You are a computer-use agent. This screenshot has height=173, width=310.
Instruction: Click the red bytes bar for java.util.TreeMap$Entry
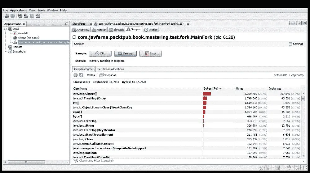point(205,98)
